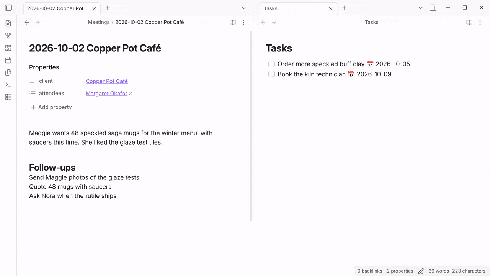
Task: Click the Follow-ups heading
Action: click(x=52, y=168)
